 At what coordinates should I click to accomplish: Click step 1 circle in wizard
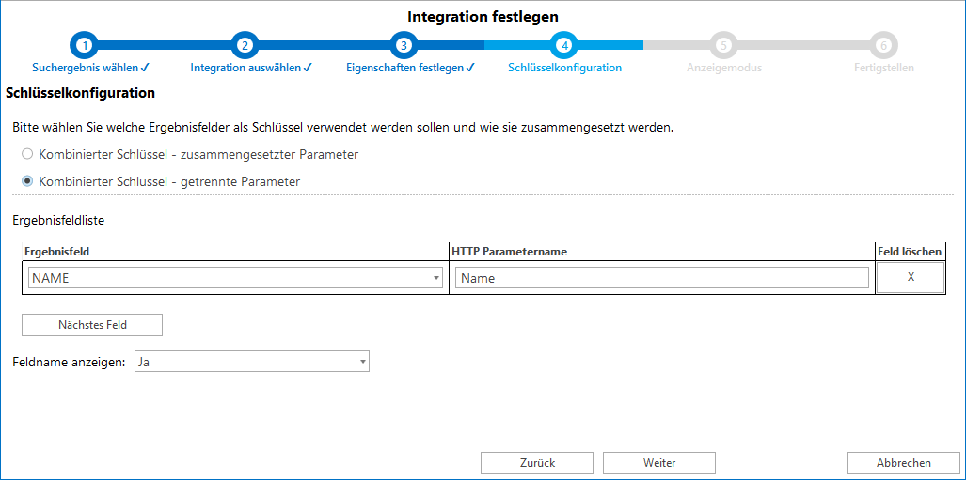tap(85, 44)
